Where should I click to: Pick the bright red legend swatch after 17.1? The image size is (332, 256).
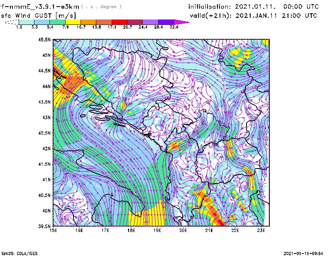120,22
